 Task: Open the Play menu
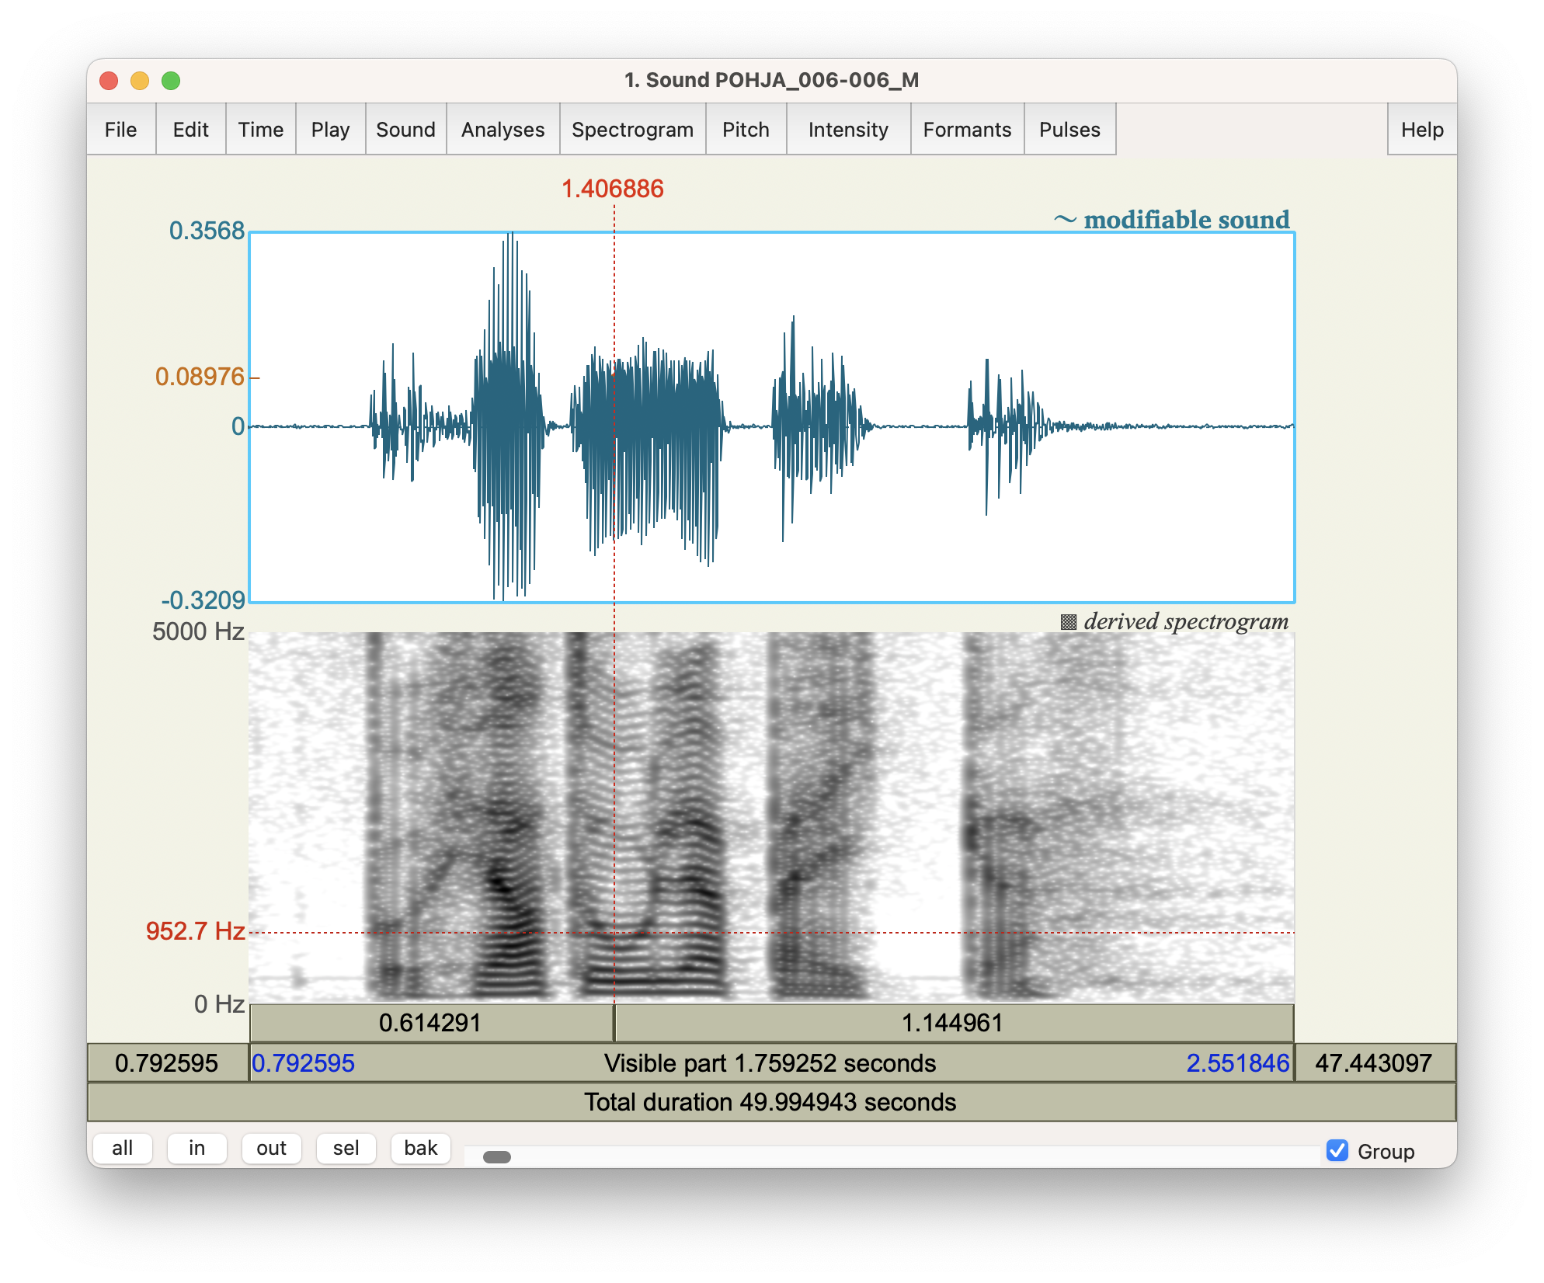click(331, 130)
